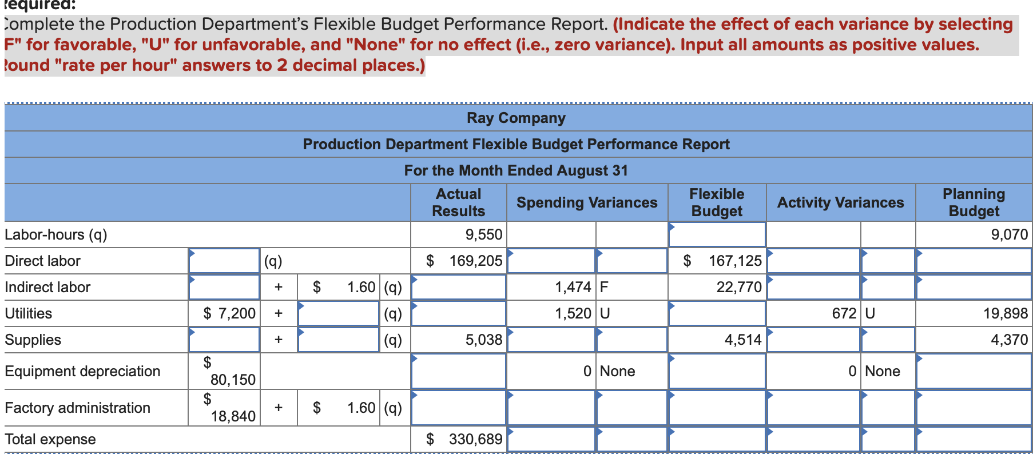Open Total expense spending variance effect dropdown
This screenshot has width=1033, height=454.
(632, 439)
